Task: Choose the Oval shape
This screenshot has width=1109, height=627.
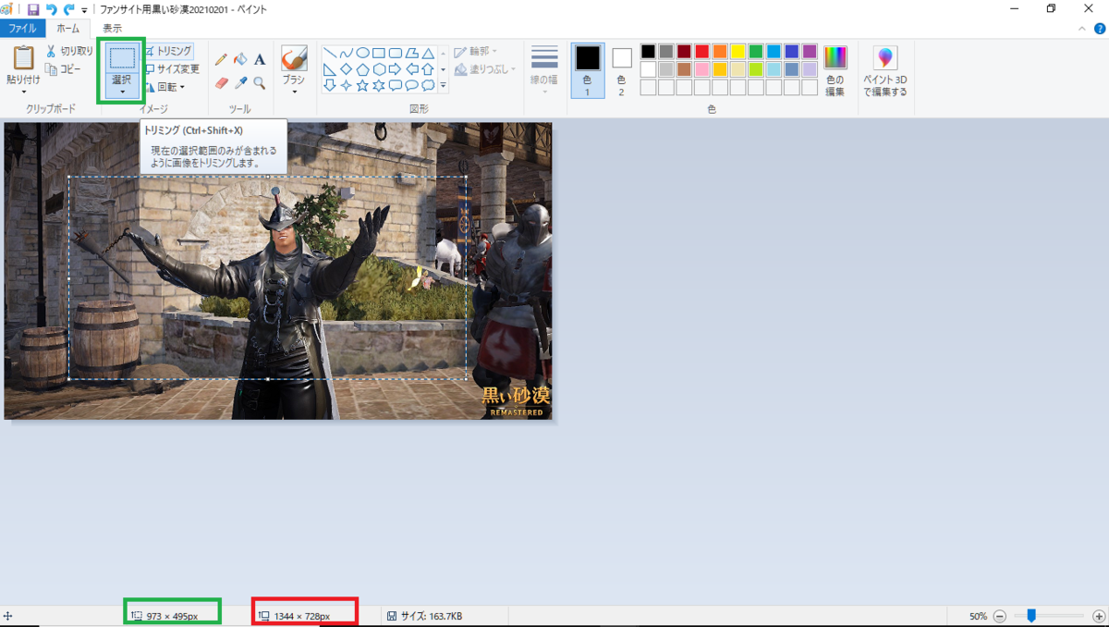Action: 362,53
